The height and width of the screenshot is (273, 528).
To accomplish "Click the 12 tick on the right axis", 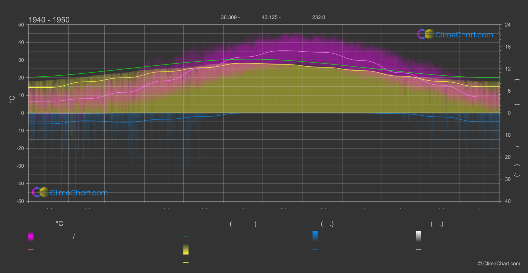I will (508, 69).
